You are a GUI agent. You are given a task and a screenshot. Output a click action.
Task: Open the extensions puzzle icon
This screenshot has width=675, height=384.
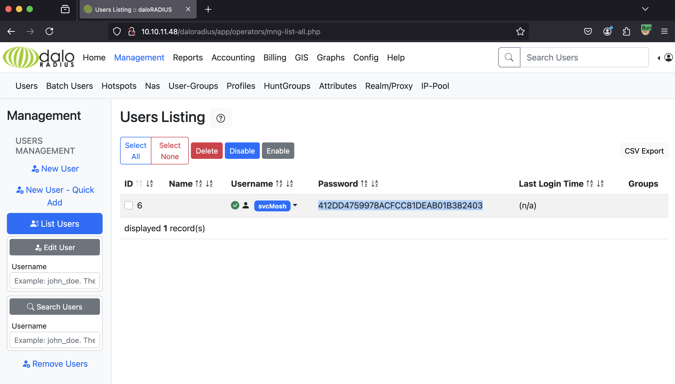pyautogui.click(x=626, y=32)
